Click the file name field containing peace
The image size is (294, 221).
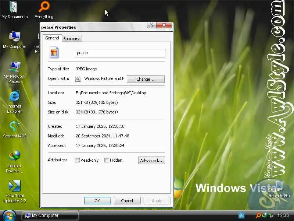120,53
